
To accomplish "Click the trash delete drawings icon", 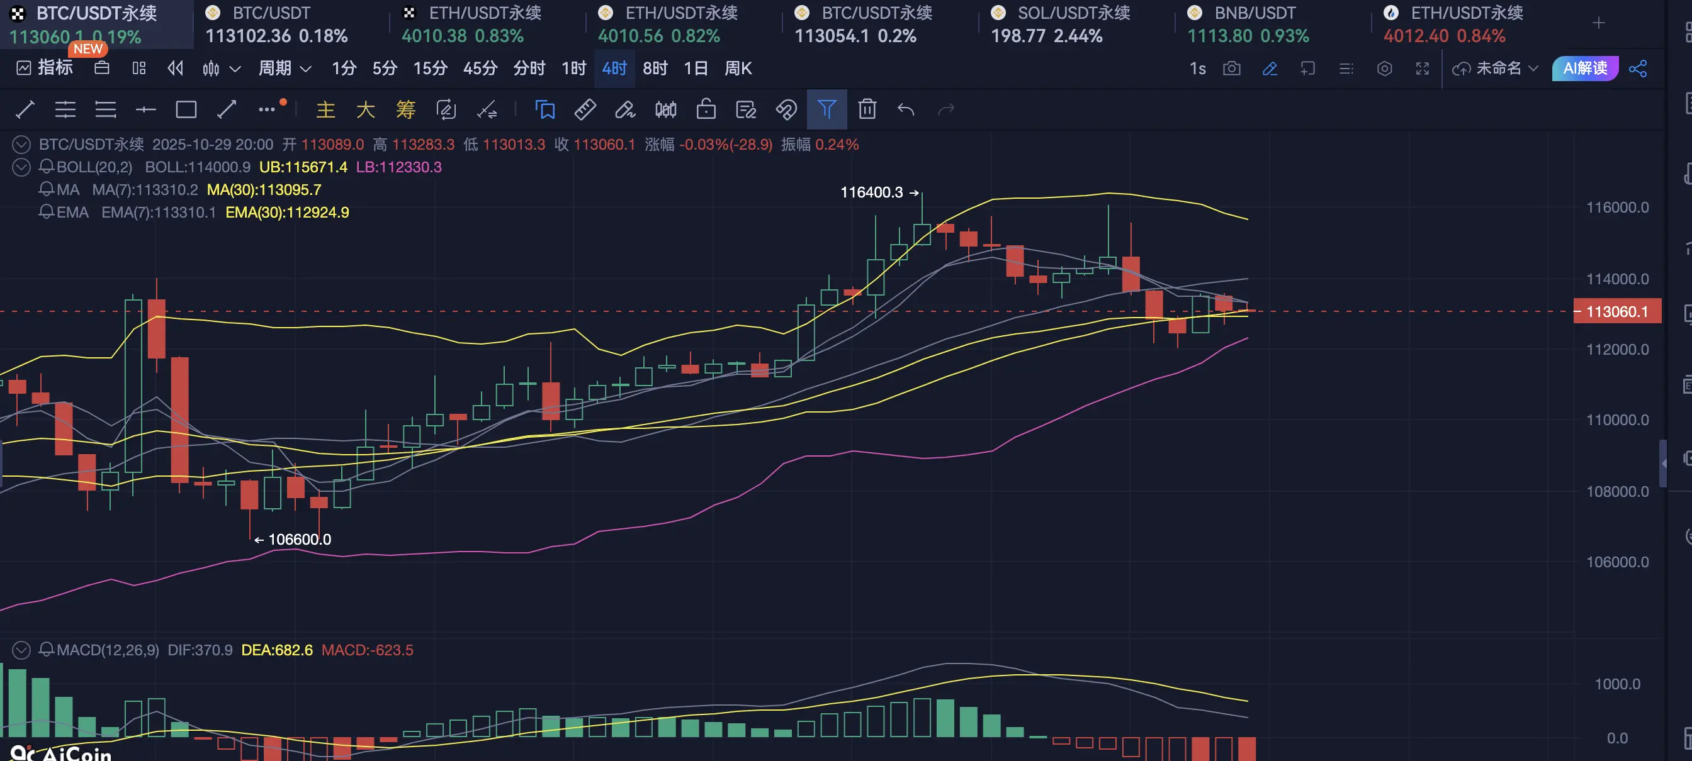I will (x=867, y=109).
